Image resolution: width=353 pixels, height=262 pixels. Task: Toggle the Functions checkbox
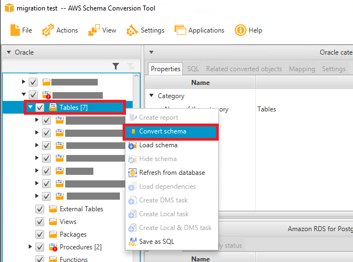(x=40, y=259)
